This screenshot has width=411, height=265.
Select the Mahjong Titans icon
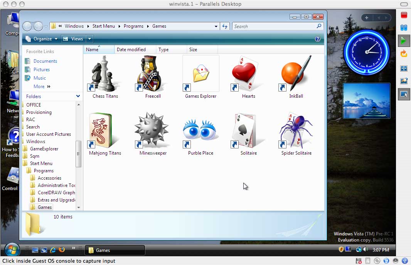point(105,134)
